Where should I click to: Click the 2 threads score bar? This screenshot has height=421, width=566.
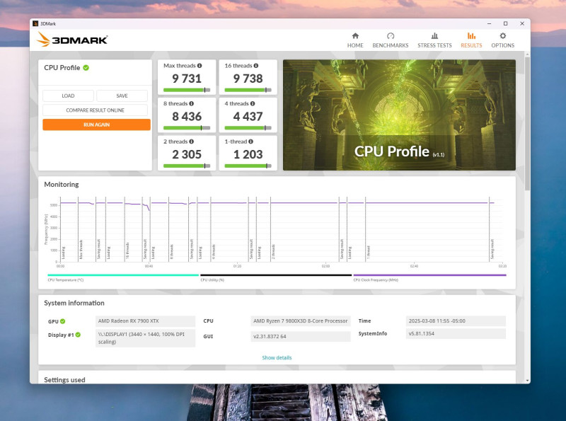coord(187,166)
